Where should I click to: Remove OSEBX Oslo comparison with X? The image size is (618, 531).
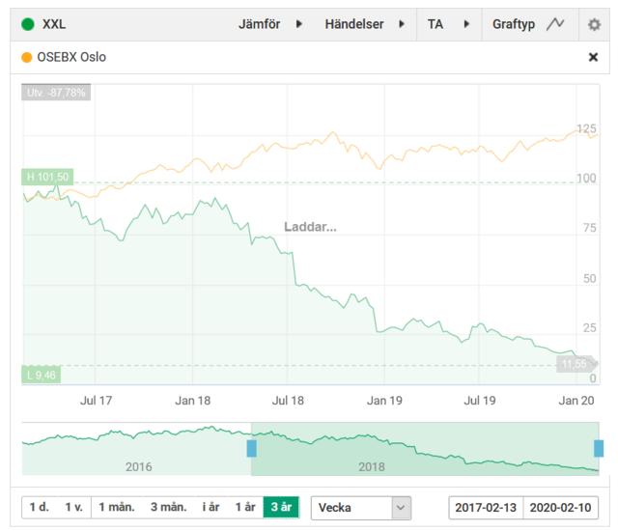[x=593, y=57]
